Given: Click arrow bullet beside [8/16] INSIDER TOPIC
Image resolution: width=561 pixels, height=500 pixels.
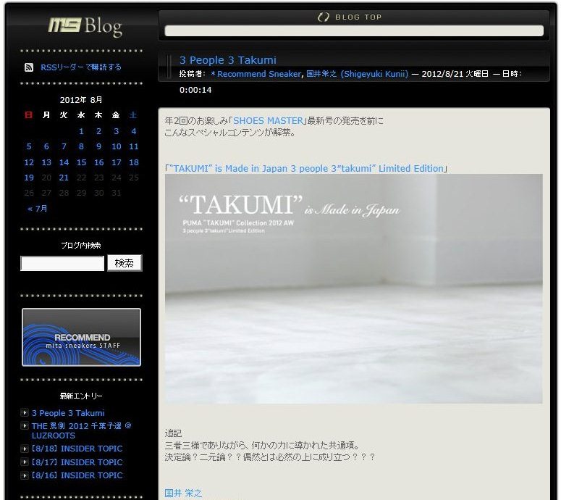Looking at the screenshot, I should click(25, 475).
